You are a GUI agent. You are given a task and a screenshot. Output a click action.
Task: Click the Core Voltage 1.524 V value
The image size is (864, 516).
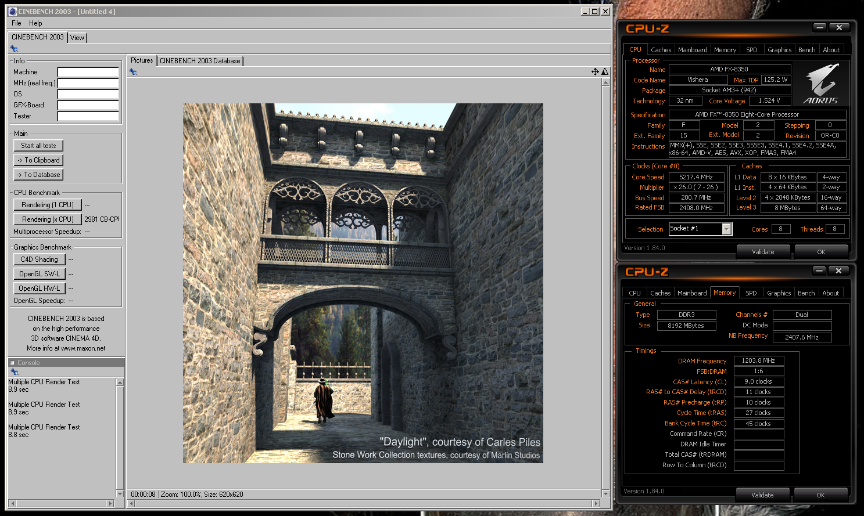[x=769, y=100]
